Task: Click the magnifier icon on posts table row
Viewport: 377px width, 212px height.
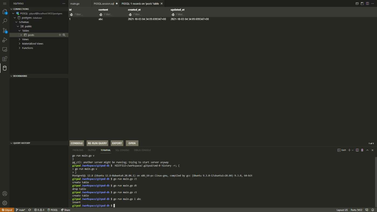Action: pyautogui.click(x=64, y=35)
